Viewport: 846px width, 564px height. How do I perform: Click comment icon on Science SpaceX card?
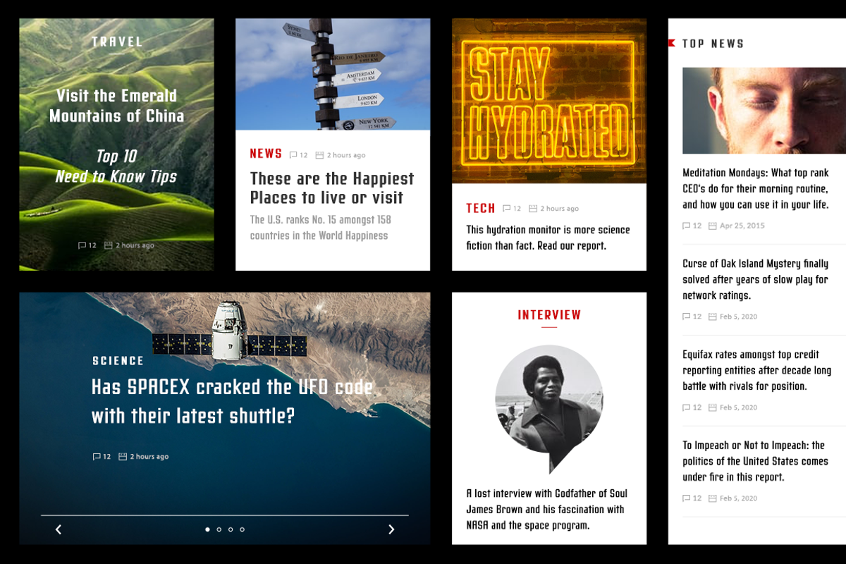pos(97,457)
